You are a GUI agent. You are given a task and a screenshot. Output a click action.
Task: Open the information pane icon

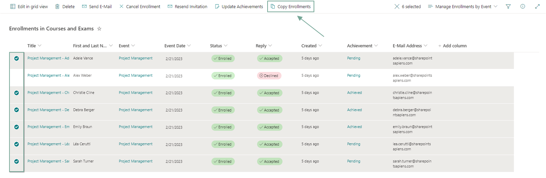point(522,6)
